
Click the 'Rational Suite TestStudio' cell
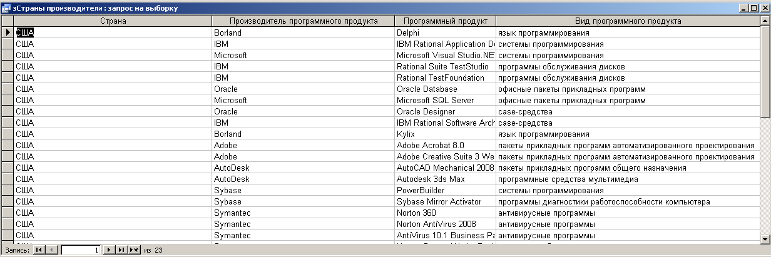[x=446, y=66]
